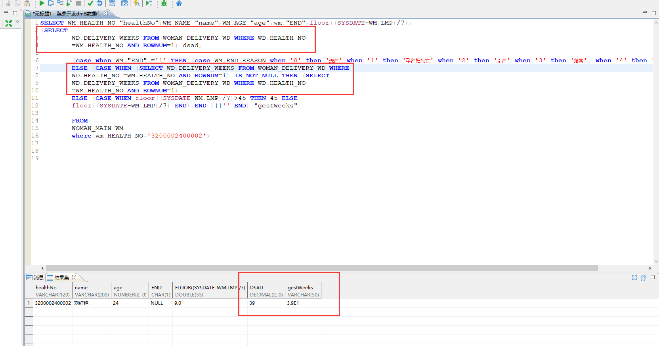Click the gray Stop execution icon
Viewport: 659px width, 346px height.
(78, 3)
